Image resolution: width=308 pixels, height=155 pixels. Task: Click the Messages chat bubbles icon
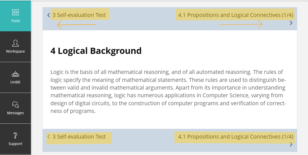[15, 105]
